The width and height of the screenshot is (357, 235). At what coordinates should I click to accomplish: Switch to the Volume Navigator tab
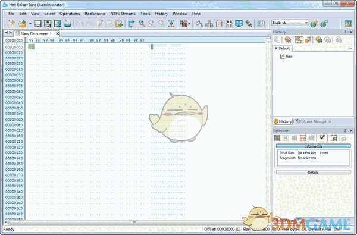[312, 121]
